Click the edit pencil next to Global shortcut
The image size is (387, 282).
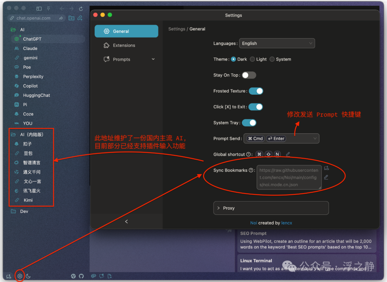pos(288,154)
